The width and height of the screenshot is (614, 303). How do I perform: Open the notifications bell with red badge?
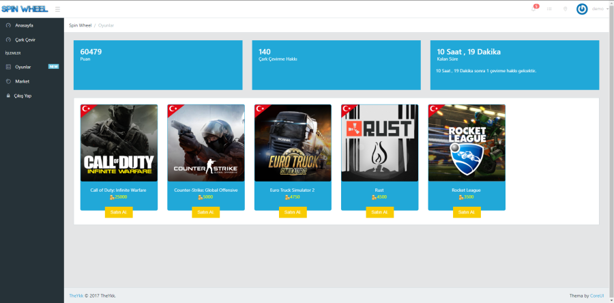(534, 8)
